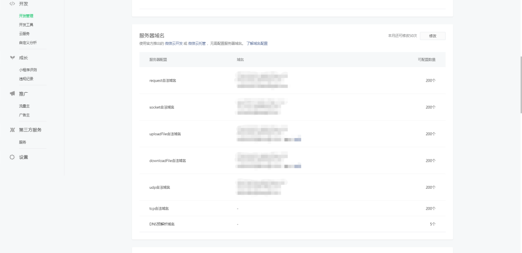Screen dimensions: 522x253
Task: Select 自定义分析 in the sidebar
Action: click(28, 42)
